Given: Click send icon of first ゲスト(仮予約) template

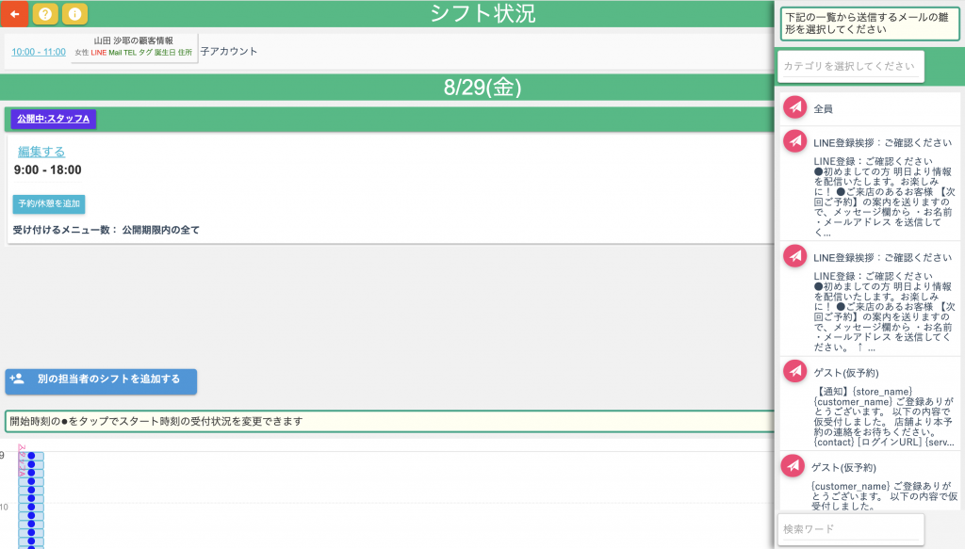Looking at the screenshot, I should [795, 371].
